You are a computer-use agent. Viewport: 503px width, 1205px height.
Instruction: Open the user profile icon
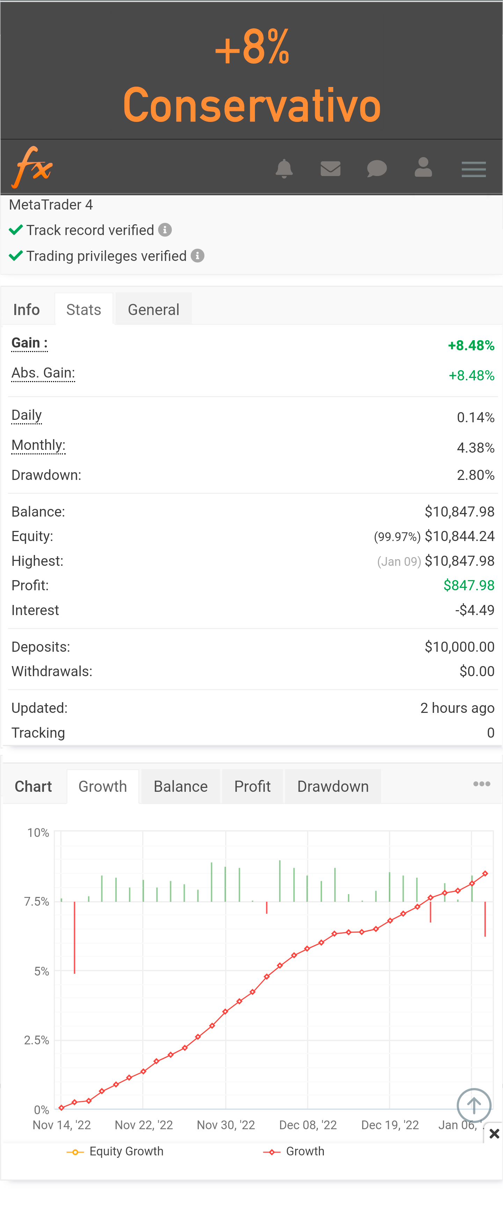point(423,167)
